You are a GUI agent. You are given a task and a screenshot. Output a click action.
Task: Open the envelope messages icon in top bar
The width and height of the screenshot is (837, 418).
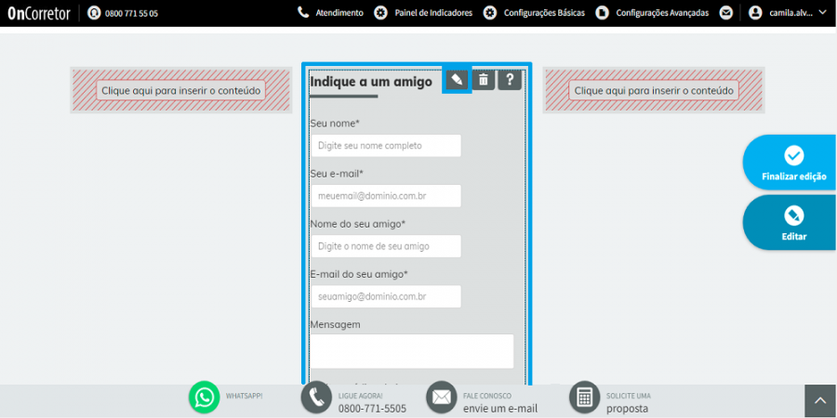click(x=726, y=13)
